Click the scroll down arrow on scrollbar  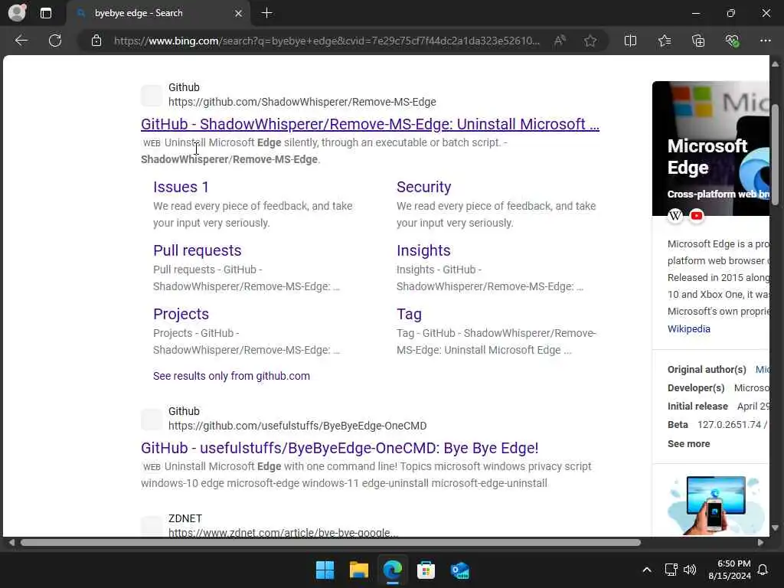click(x=775, y=528)
